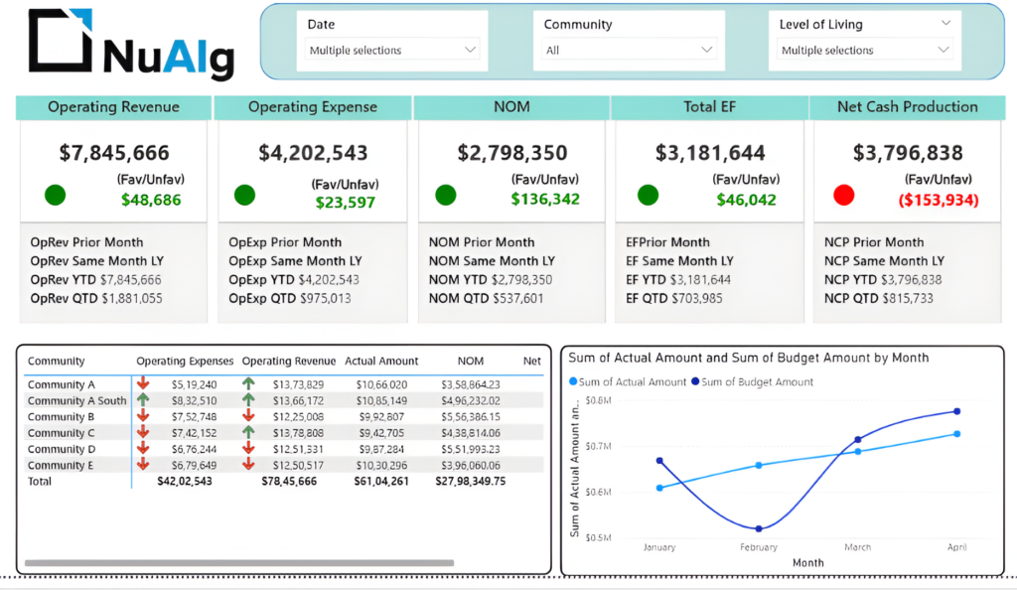Click the $3,796,838 Net Cash value
This screenshot has height=590, width=1017.
[x=908, y=153]
